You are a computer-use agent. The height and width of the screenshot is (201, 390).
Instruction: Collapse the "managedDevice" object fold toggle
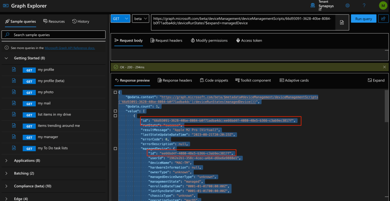pyautogui.click(x=116, y=148)
